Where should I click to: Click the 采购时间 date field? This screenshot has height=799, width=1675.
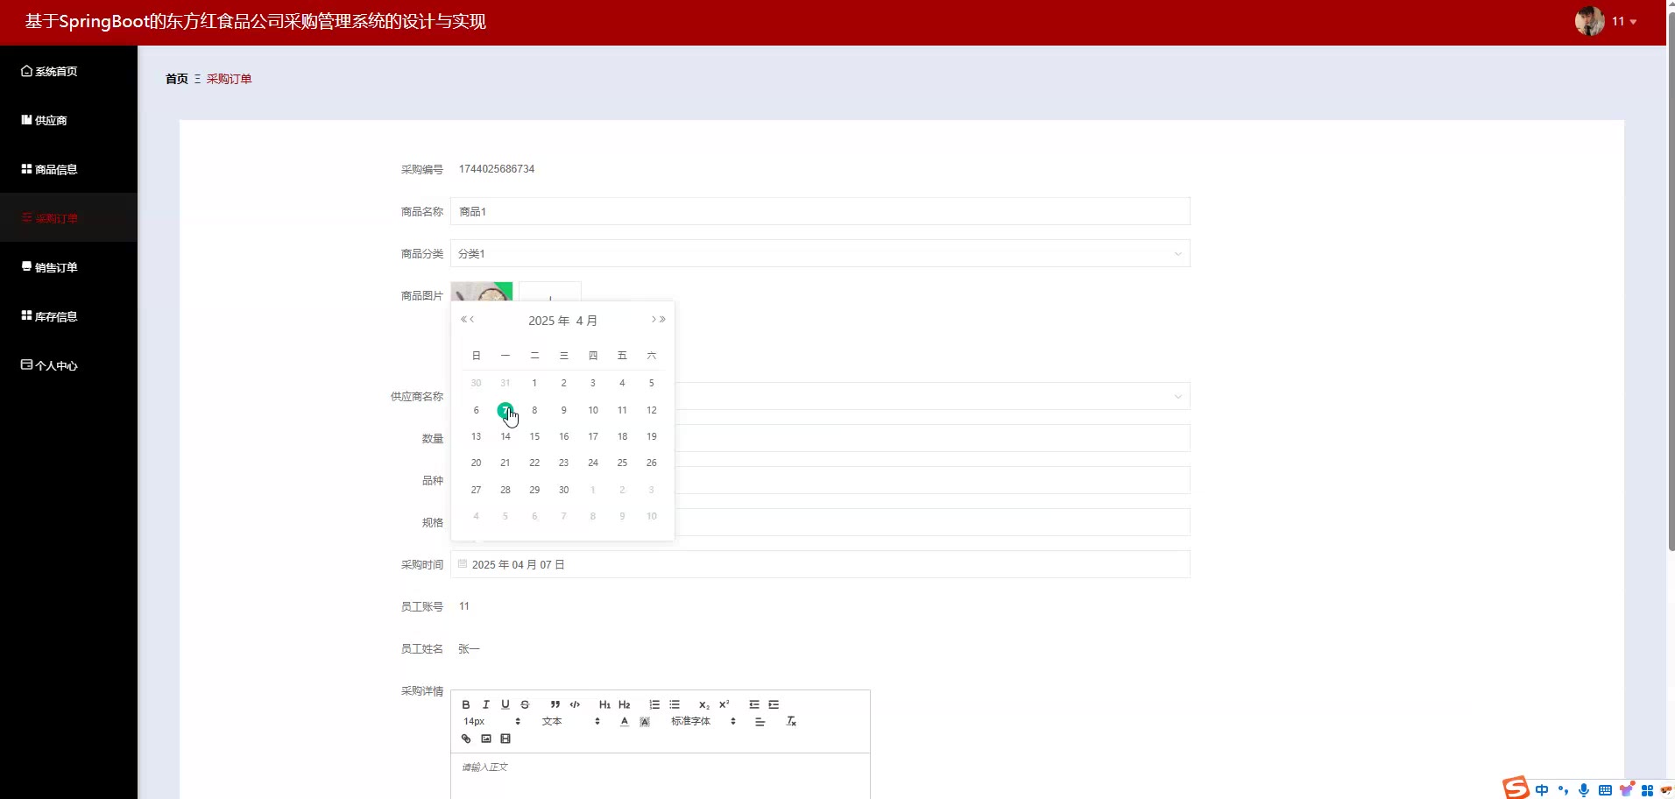(x=820, y=564)
